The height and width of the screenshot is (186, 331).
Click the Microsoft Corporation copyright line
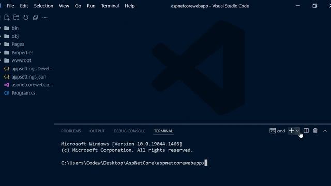[127, 150]
